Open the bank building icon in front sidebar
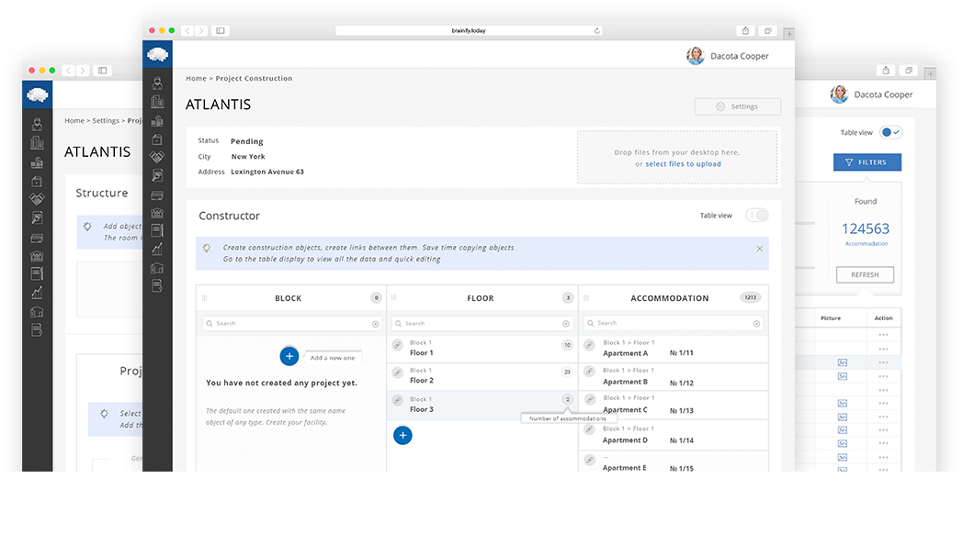 157,213
